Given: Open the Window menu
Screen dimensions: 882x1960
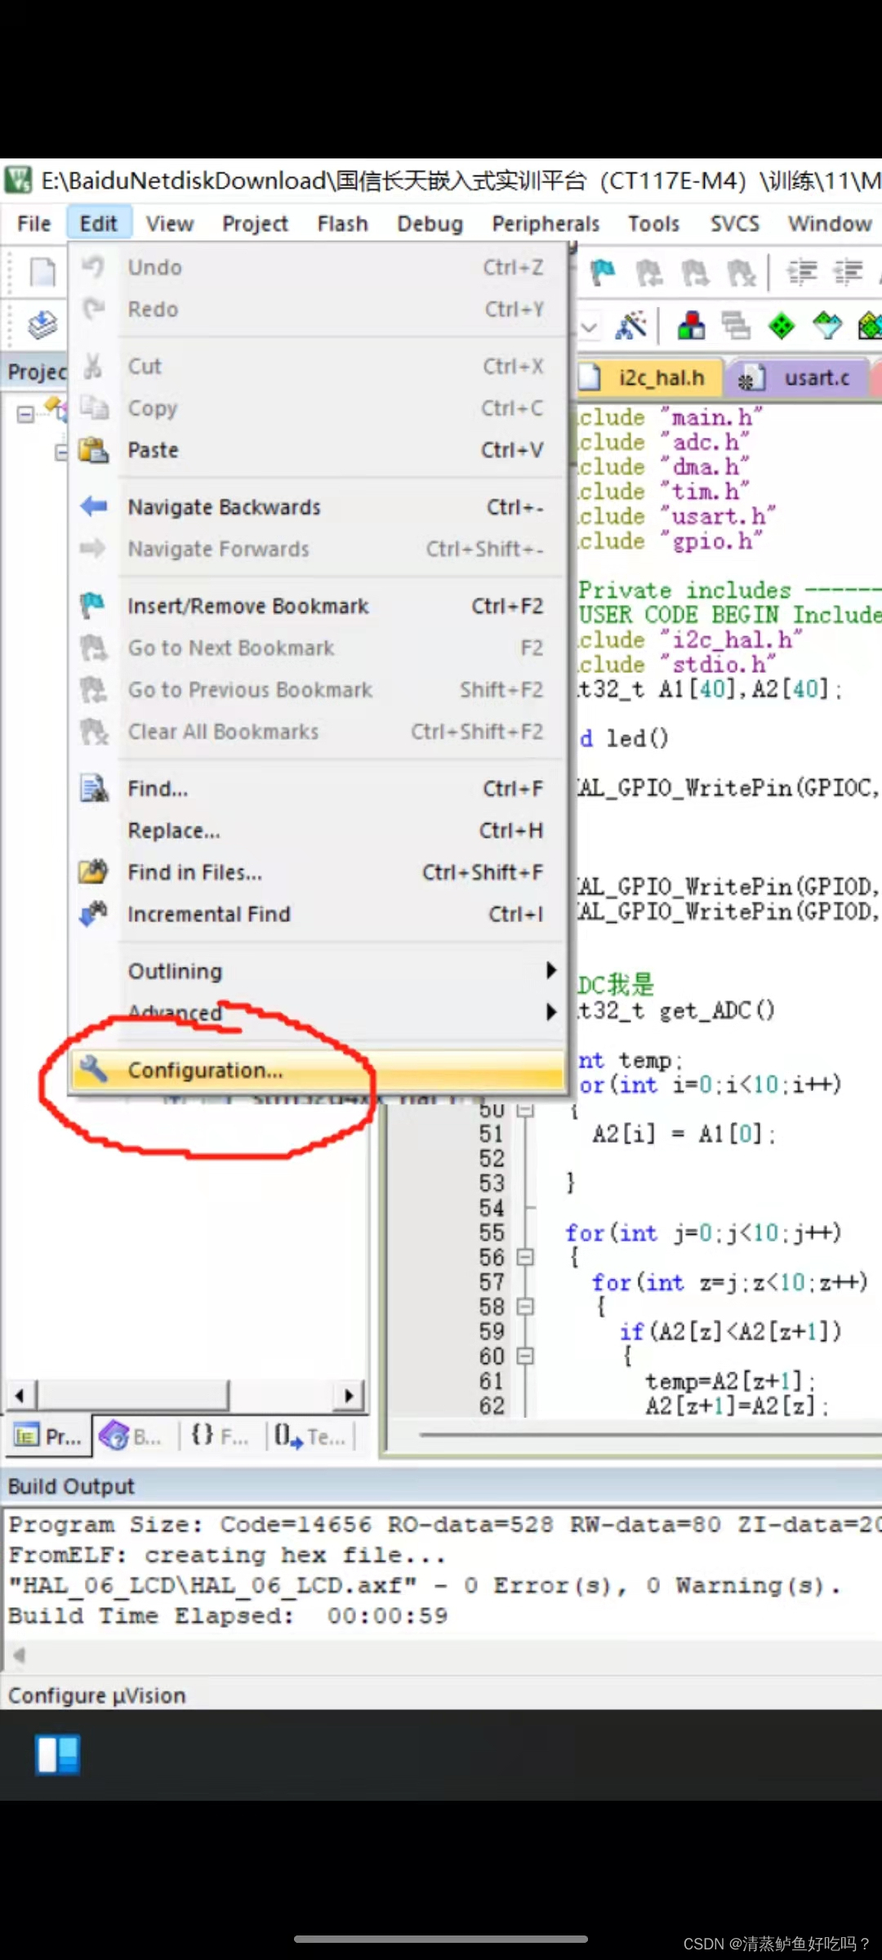Looking at the screenshot, I should tap(830, 224).
